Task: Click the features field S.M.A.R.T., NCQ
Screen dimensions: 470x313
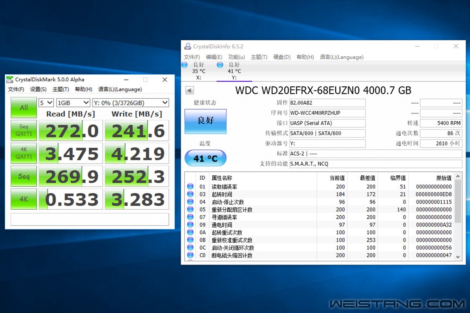Action: pyautogui.click(x=376, y=164)
